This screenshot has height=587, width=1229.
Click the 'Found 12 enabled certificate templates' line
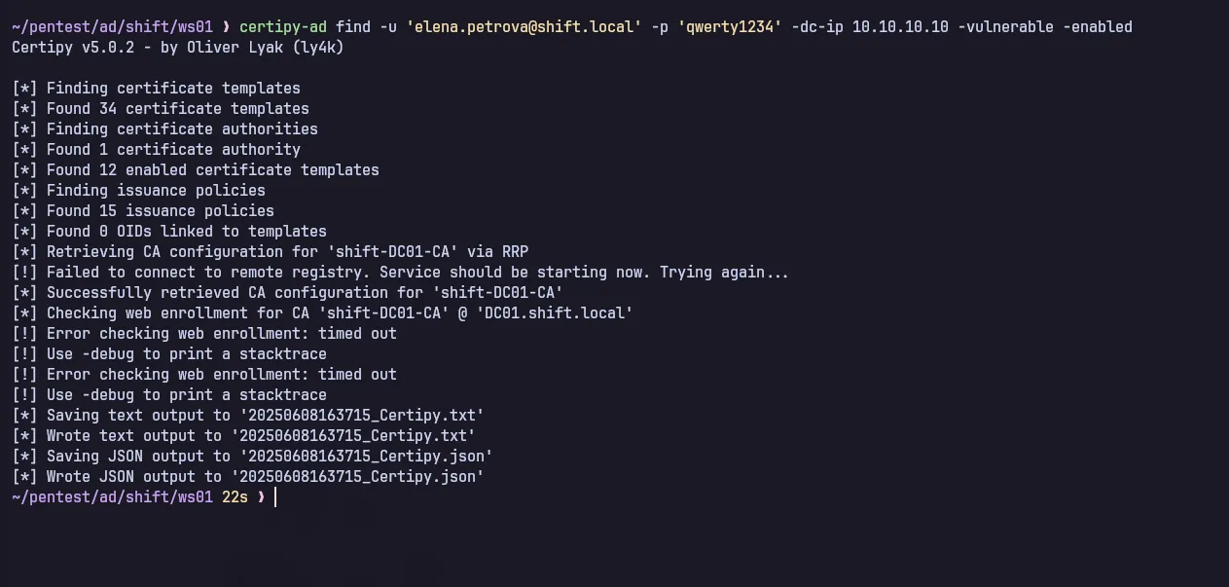click(212, 170)
